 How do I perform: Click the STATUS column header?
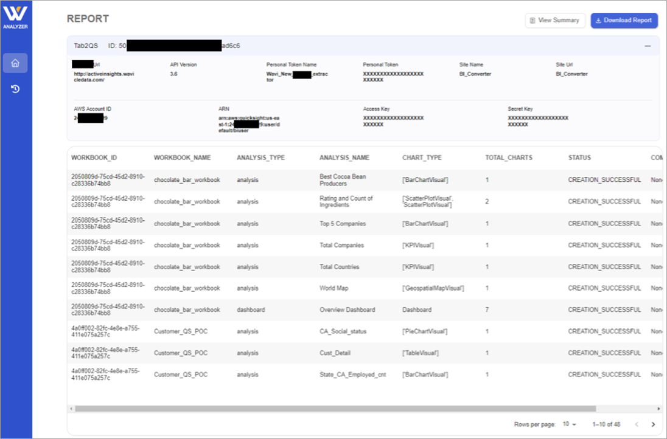coord(579,157)
